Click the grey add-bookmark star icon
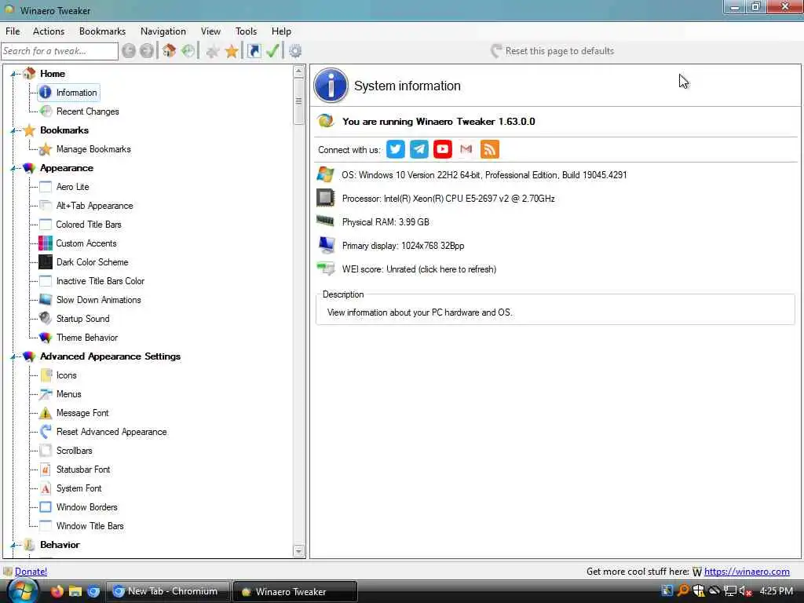Image resolution: width=804 pixels, height=603 pixels. (213, 51)
